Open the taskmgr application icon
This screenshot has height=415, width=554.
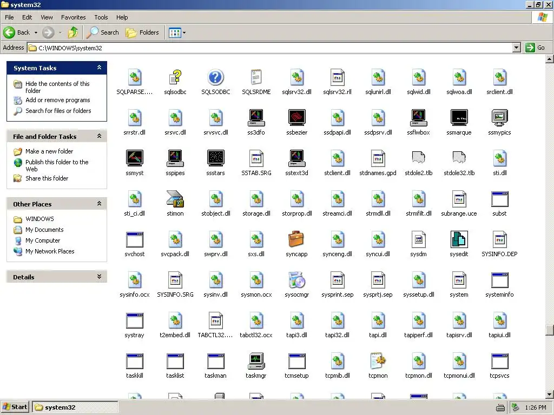coord(256,361)
